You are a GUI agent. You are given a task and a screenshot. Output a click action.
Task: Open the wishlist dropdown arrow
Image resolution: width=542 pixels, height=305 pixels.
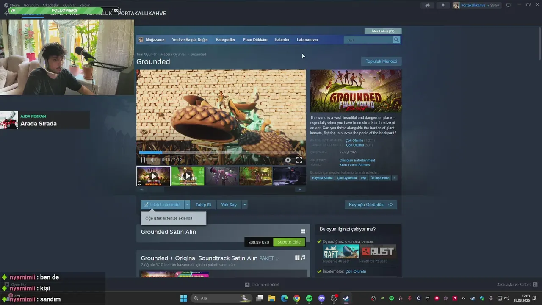point(187,205)
